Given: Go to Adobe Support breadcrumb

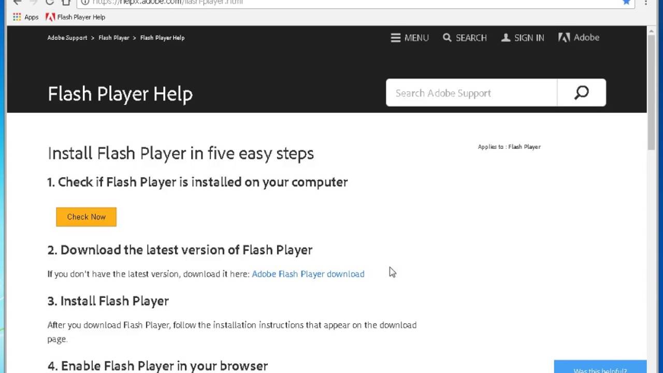Looking at the screenshot, I should [67, 38].
